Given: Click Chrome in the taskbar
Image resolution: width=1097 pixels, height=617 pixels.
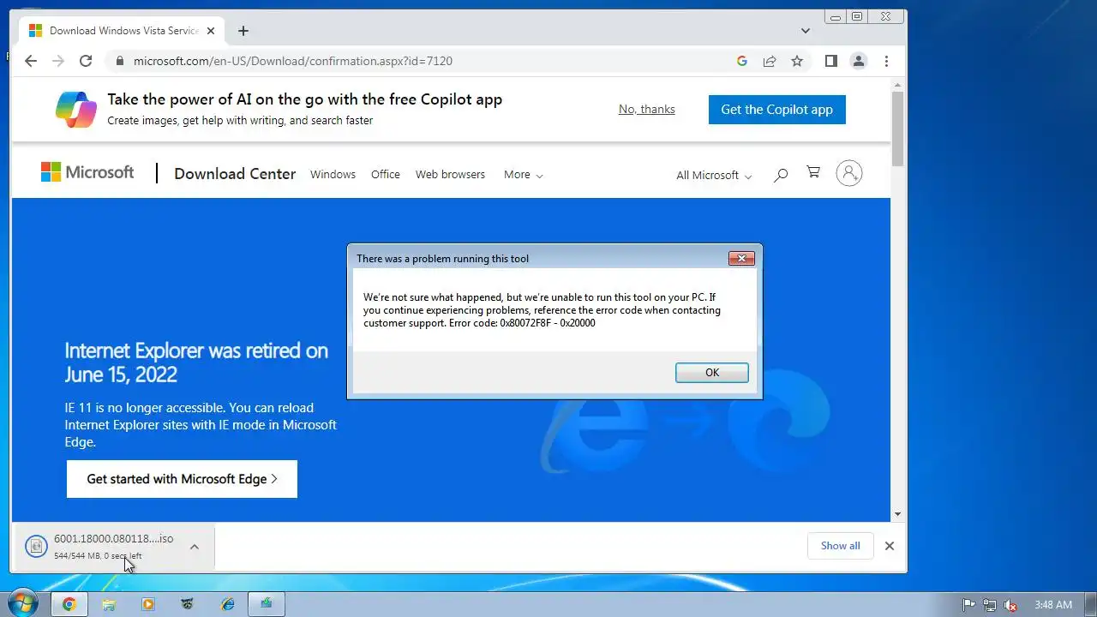Looking at the screenshot, I should coord(69,604).
